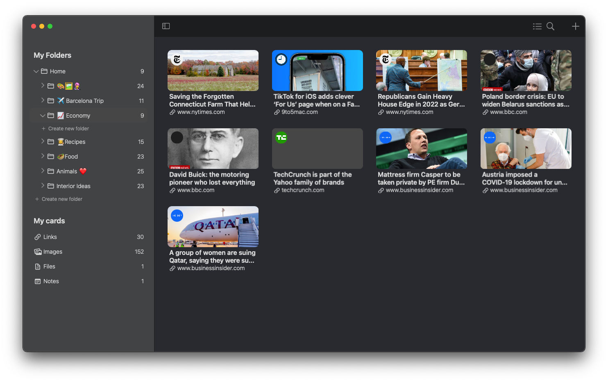Collapse the Economy folder chevron
Viewport: 608px width, 382px height.
coord(43,116)
